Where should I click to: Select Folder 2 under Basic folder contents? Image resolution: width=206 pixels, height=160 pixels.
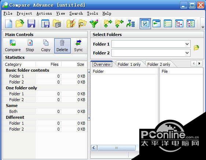45,82
